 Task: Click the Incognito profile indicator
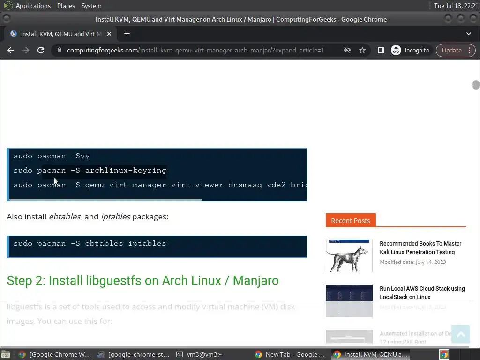pyautogui.click(x=411, y=50)
